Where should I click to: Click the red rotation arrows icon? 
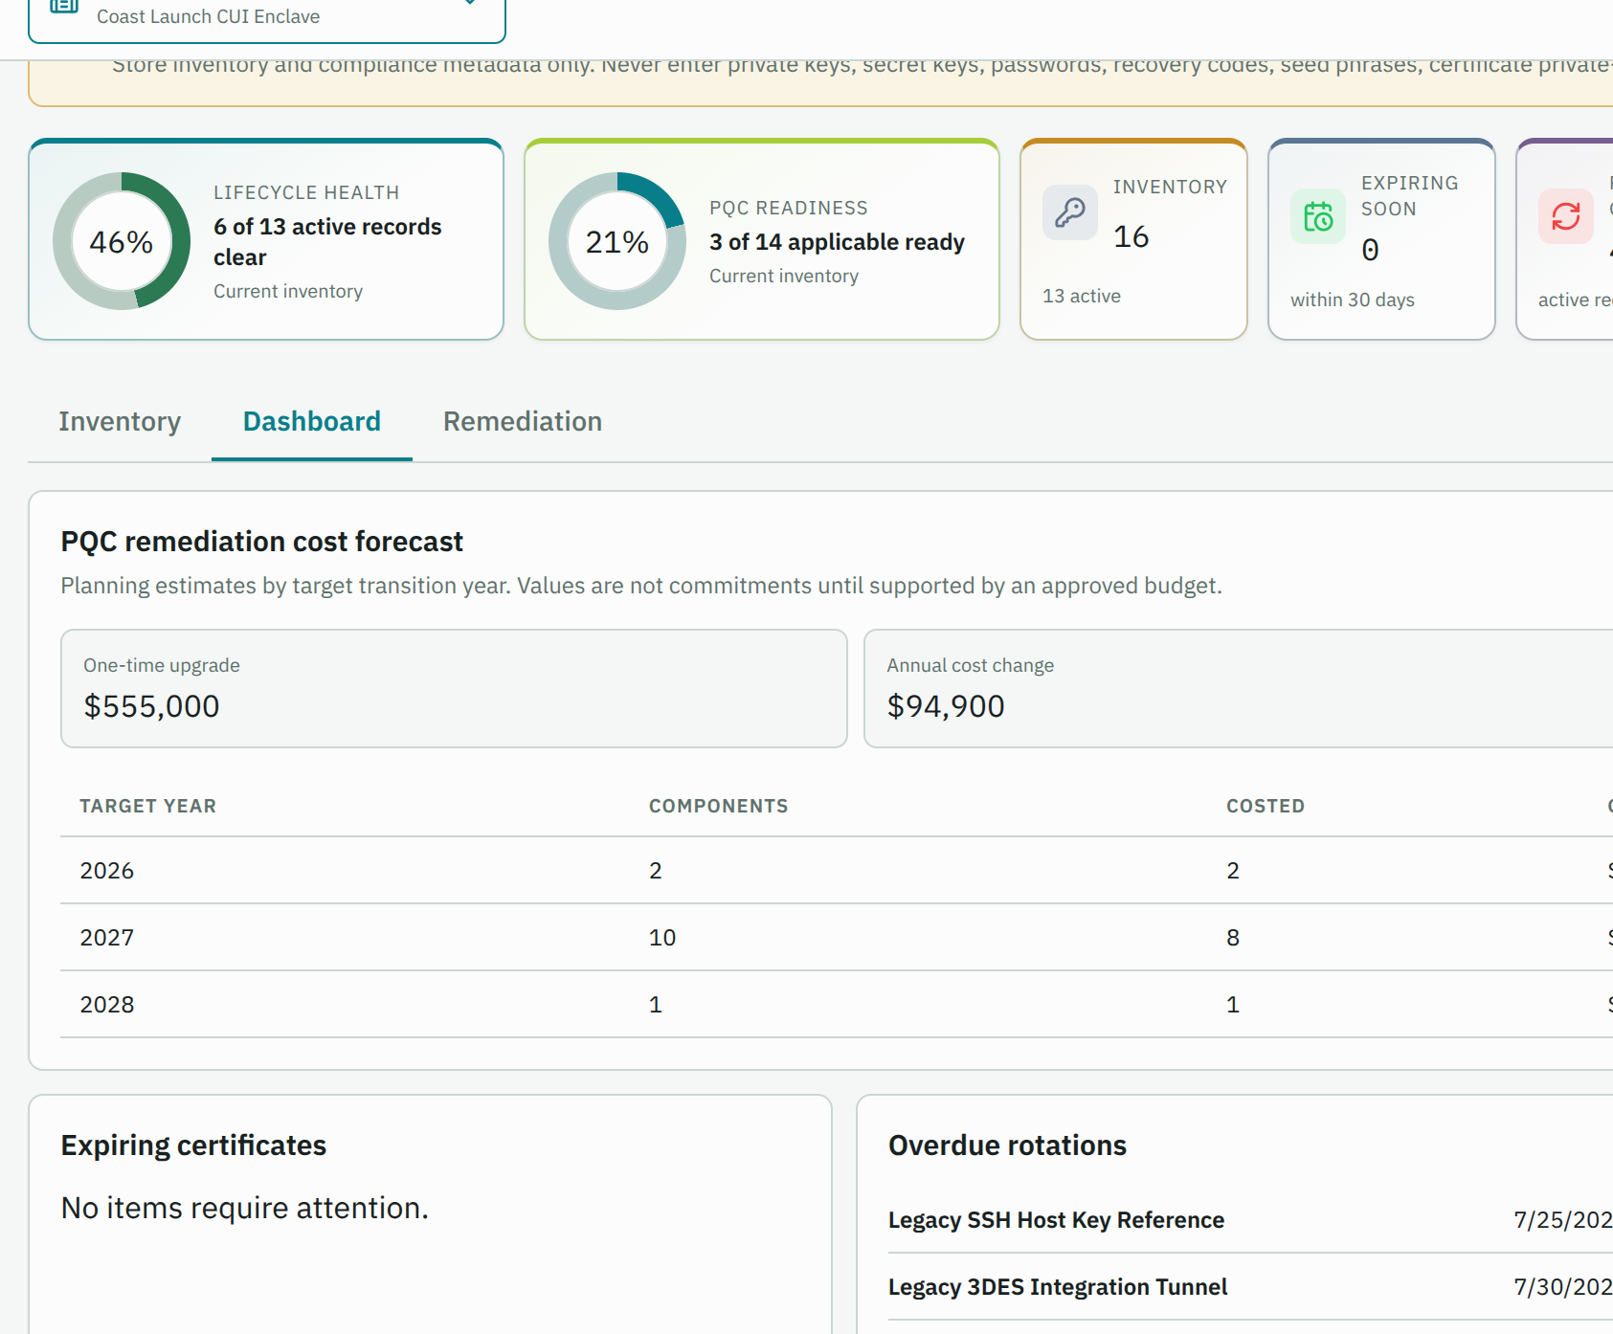coord(1566,216)
